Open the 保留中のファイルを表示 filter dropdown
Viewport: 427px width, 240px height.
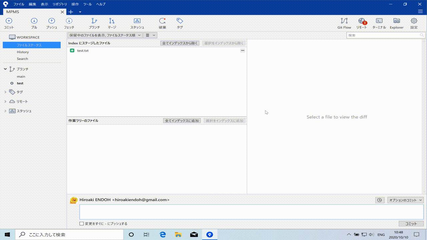point(105,35)
